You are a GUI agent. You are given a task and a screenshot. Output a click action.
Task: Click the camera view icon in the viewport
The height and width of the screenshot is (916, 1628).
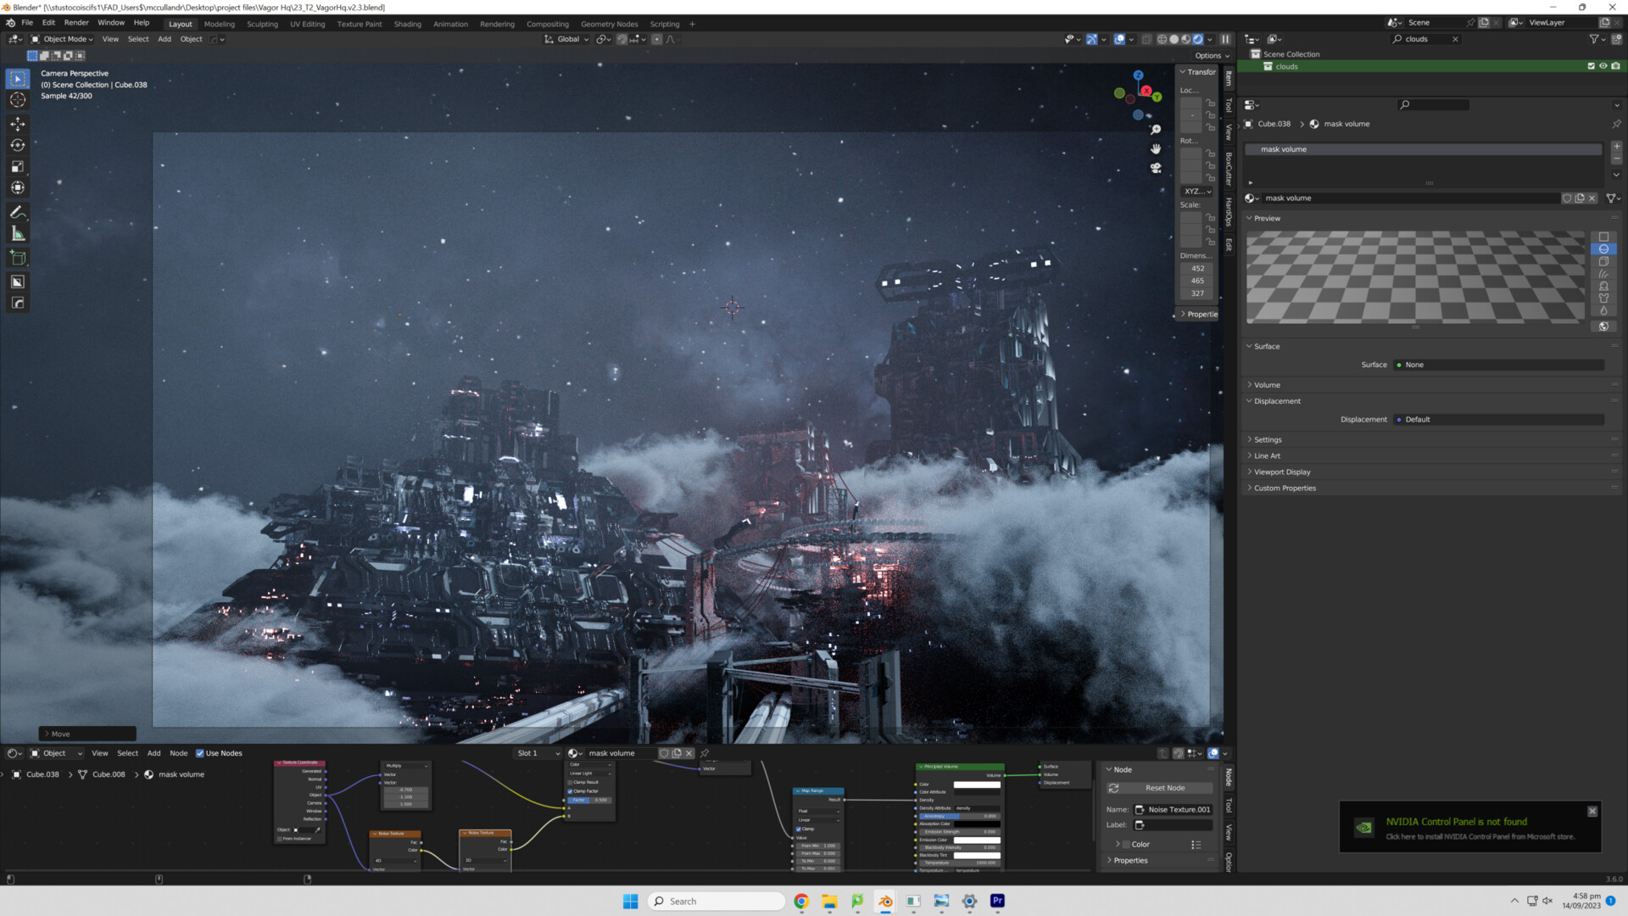(1155, 168)
